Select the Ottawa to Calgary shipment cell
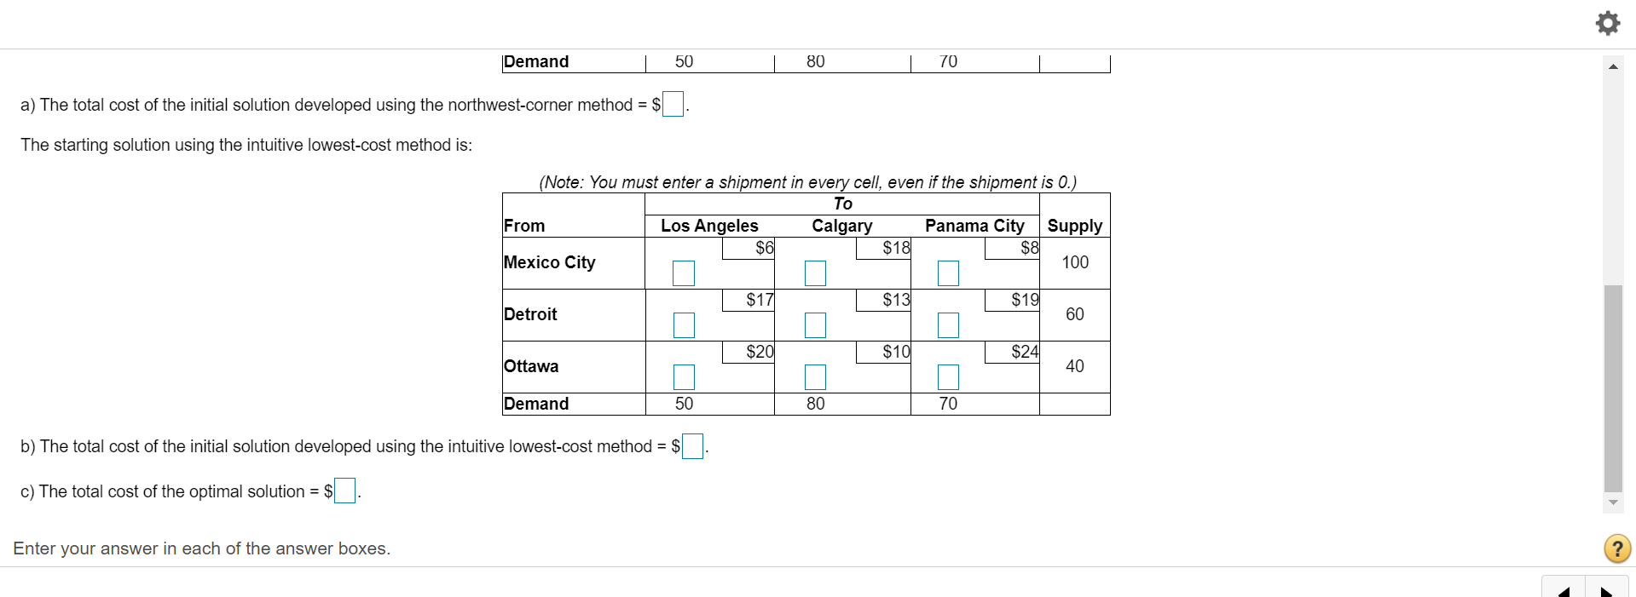The height and width of the screenshot is (597, 1636). pyautogui.click(x=815, y=377)
